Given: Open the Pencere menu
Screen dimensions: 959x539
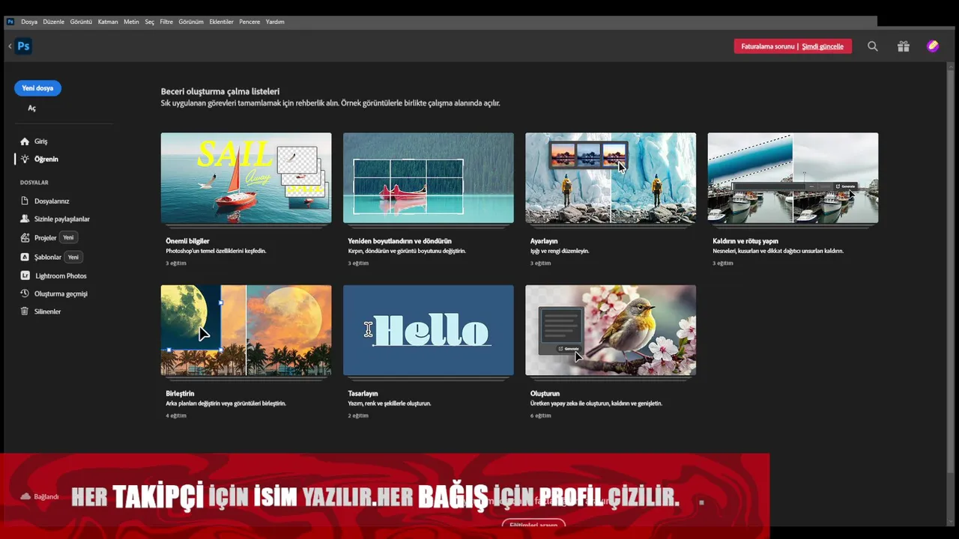Looking at the screenshot, I should 249,22.
